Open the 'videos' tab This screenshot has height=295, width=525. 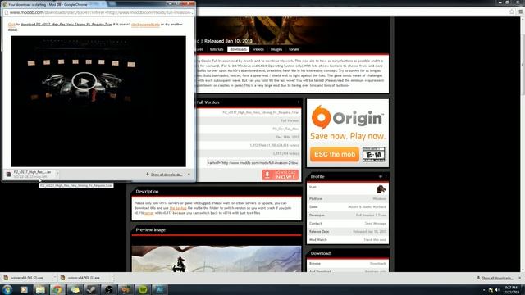click(x=258, y=49)
